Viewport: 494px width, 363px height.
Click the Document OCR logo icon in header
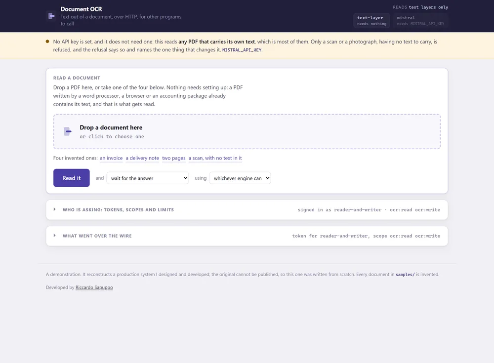point(51,16)
